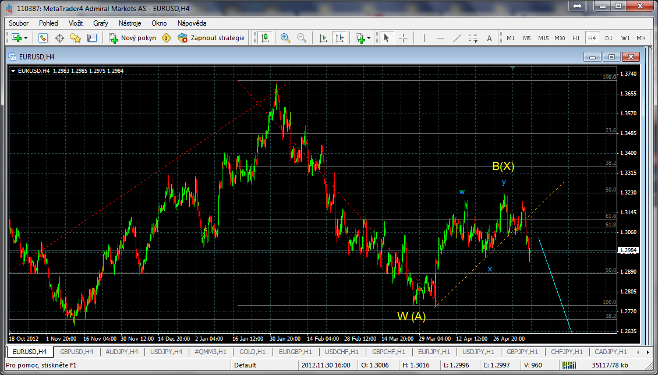Open the Grafy menu
Image resolution: width=658 pixels, height=375 pixels.
(101, 23)
